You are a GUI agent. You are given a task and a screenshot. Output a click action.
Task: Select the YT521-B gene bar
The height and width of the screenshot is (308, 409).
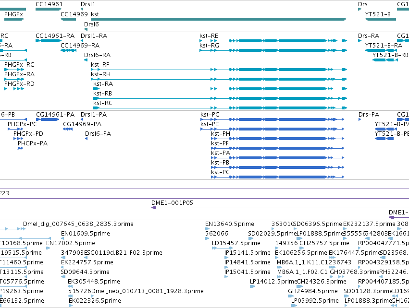(x=381, y=19)
